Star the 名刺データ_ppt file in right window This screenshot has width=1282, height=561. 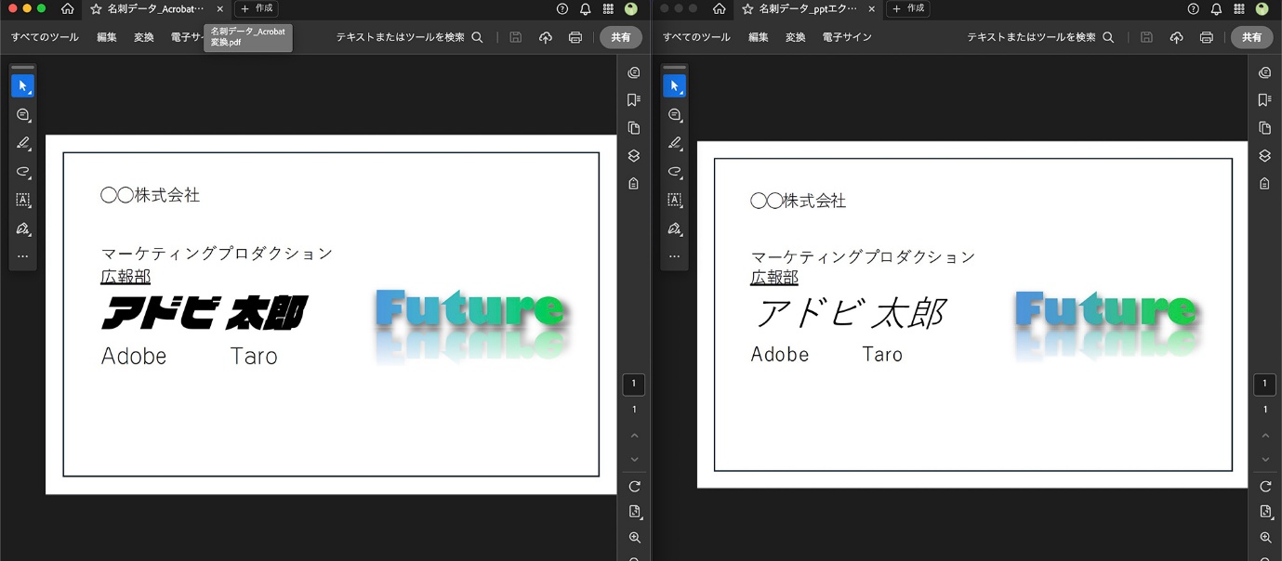(x=747, y=8)
